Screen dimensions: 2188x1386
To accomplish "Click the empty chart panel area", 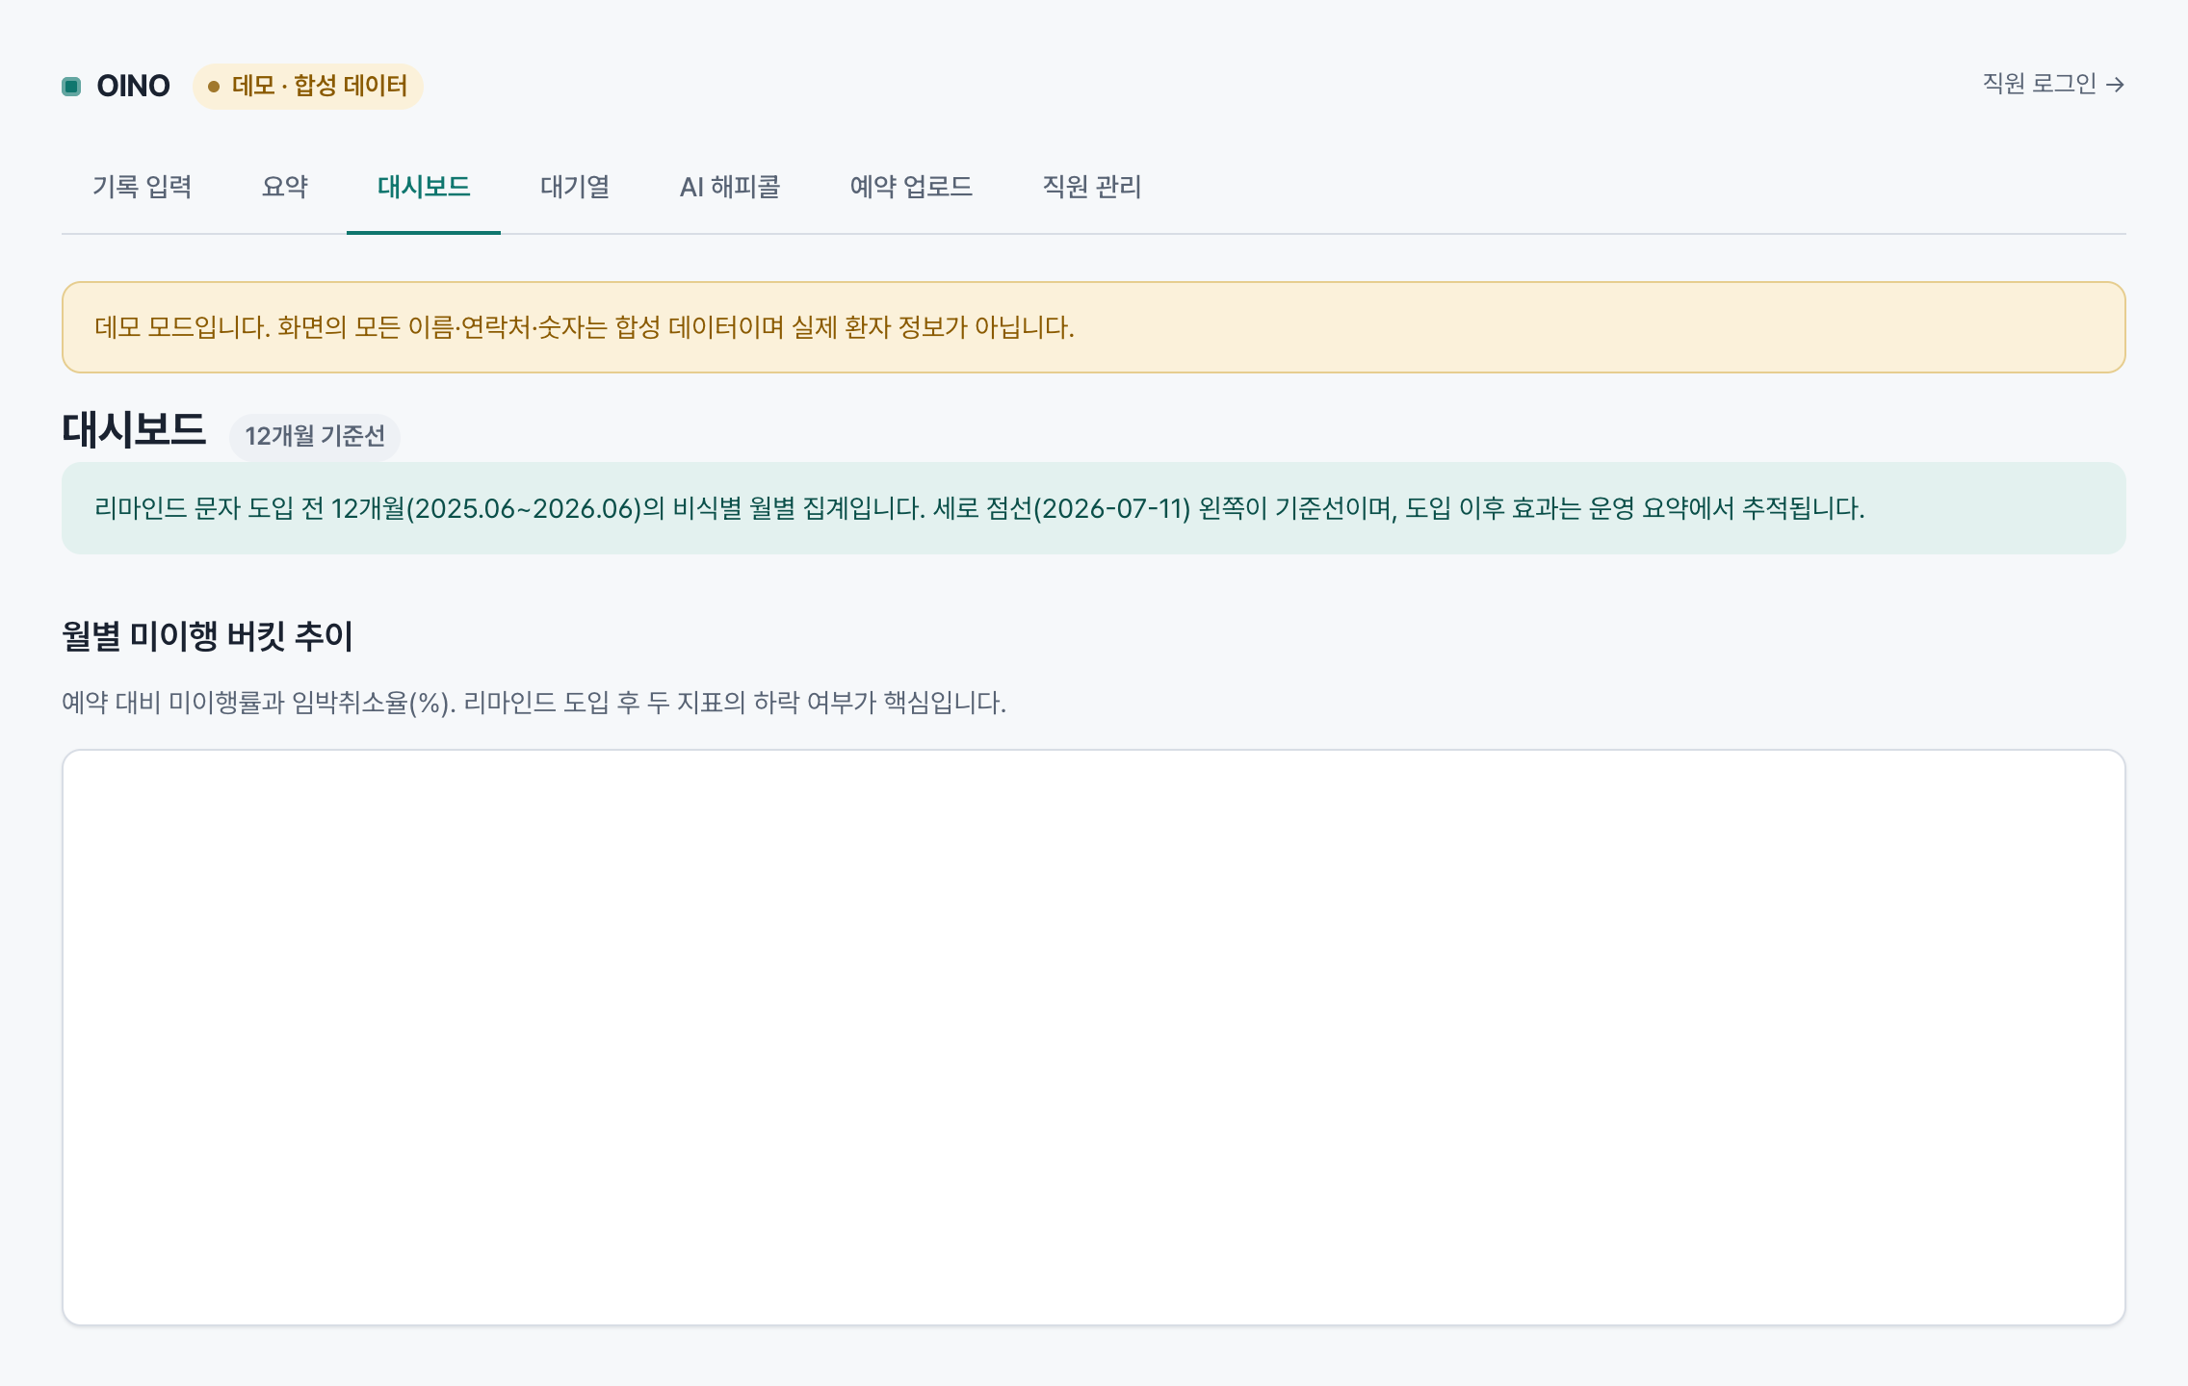I will click(x=1094, y=1038).
